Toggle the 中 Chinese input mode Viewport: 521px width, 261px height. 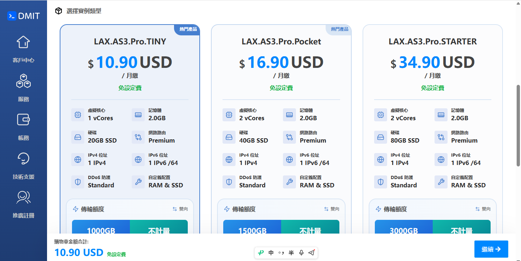pyautogui.click(x=271, y=253)
